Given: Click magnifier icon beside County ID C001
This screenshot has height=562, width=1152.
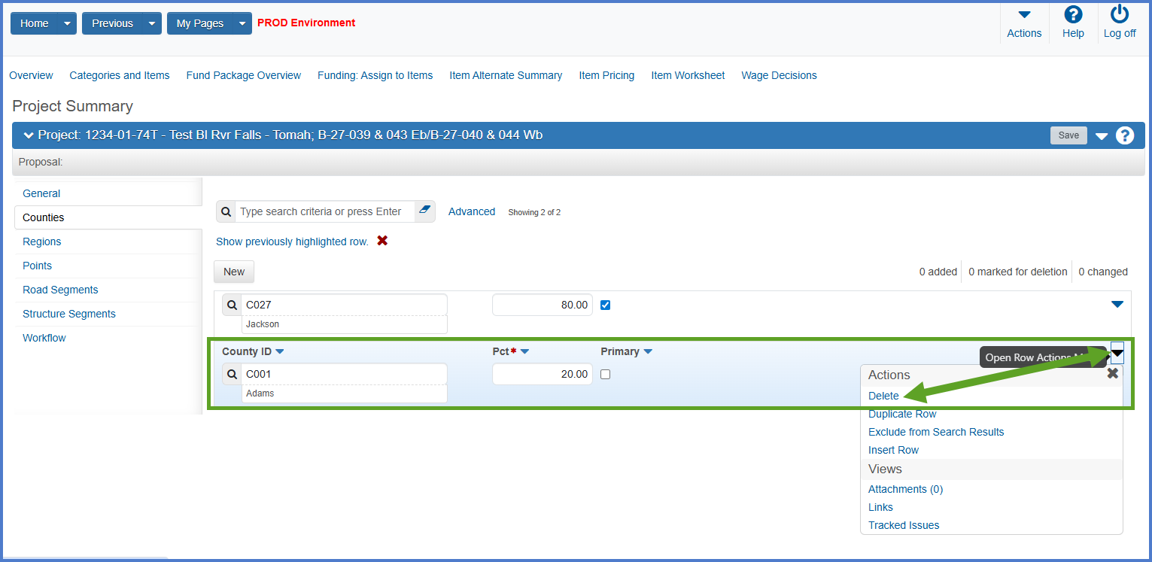Looking at the screenshot, I should tap(232, 375).
